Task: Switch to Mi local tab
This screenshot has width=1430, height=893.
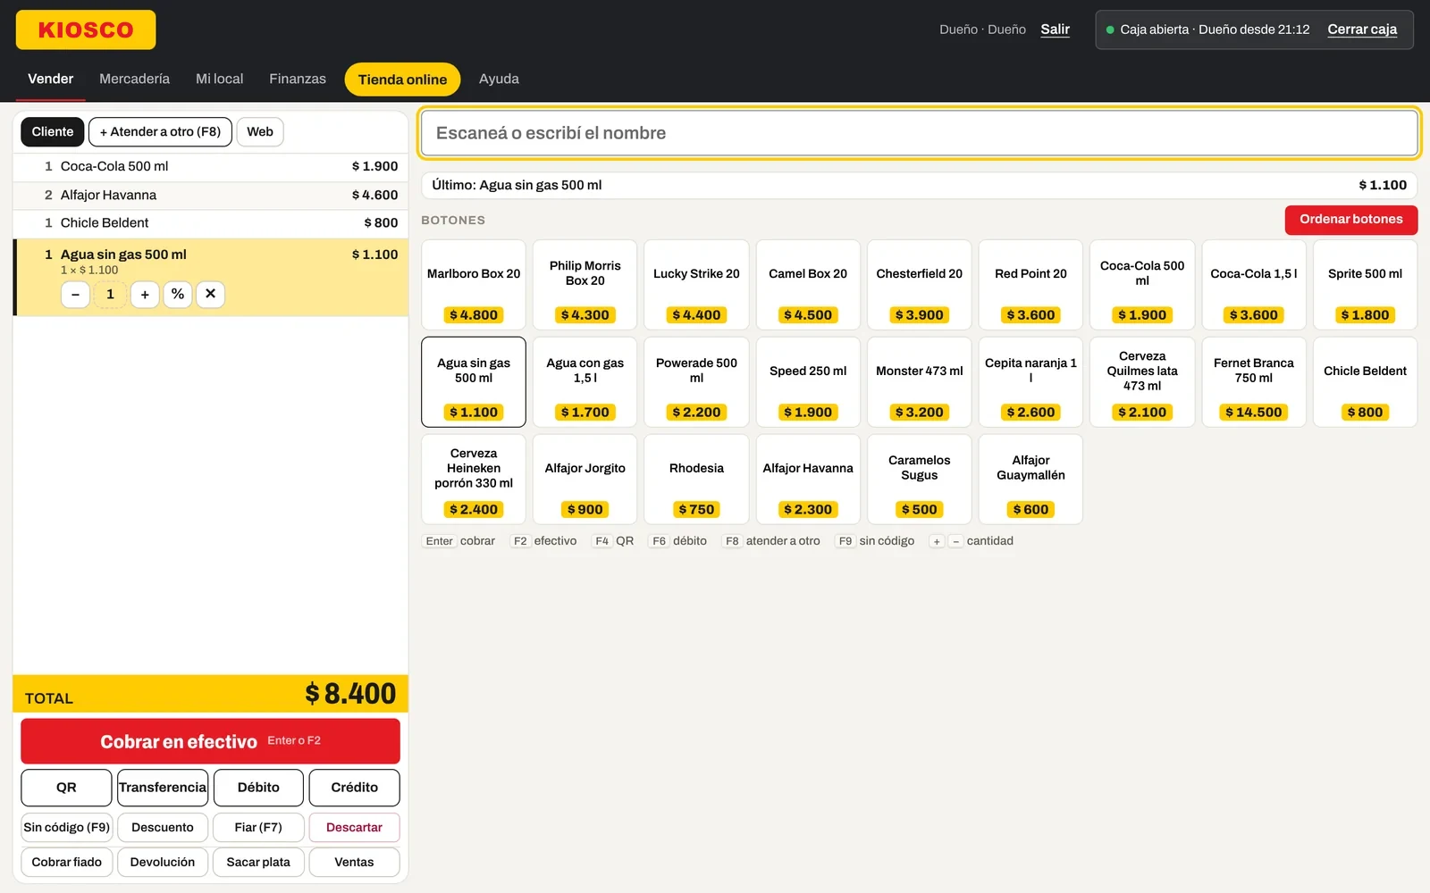Action: coord(219,79)
